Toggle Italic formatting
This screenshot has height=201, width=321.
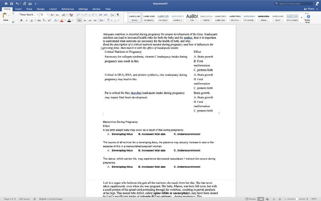[26, 20]
